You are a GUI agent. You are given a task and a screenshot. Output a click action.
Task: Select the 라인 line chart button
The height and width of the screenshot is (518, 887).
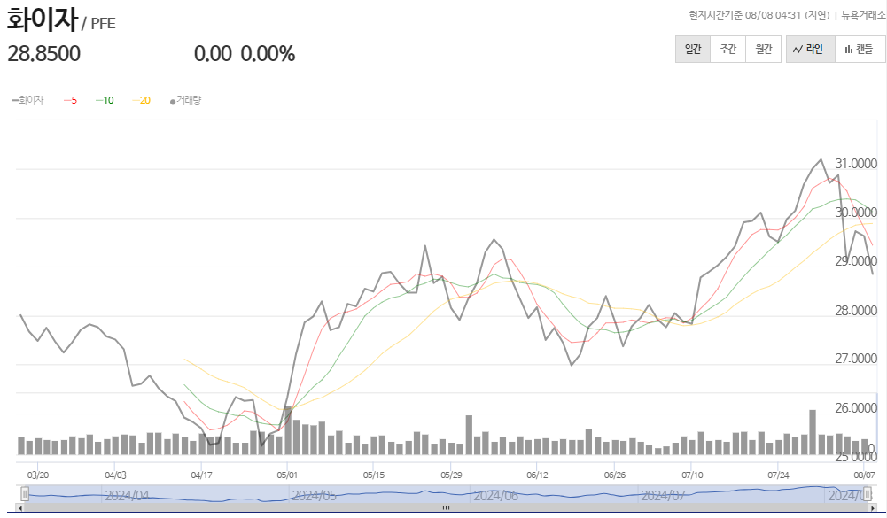pyautogui.click(x=811, y=50)
